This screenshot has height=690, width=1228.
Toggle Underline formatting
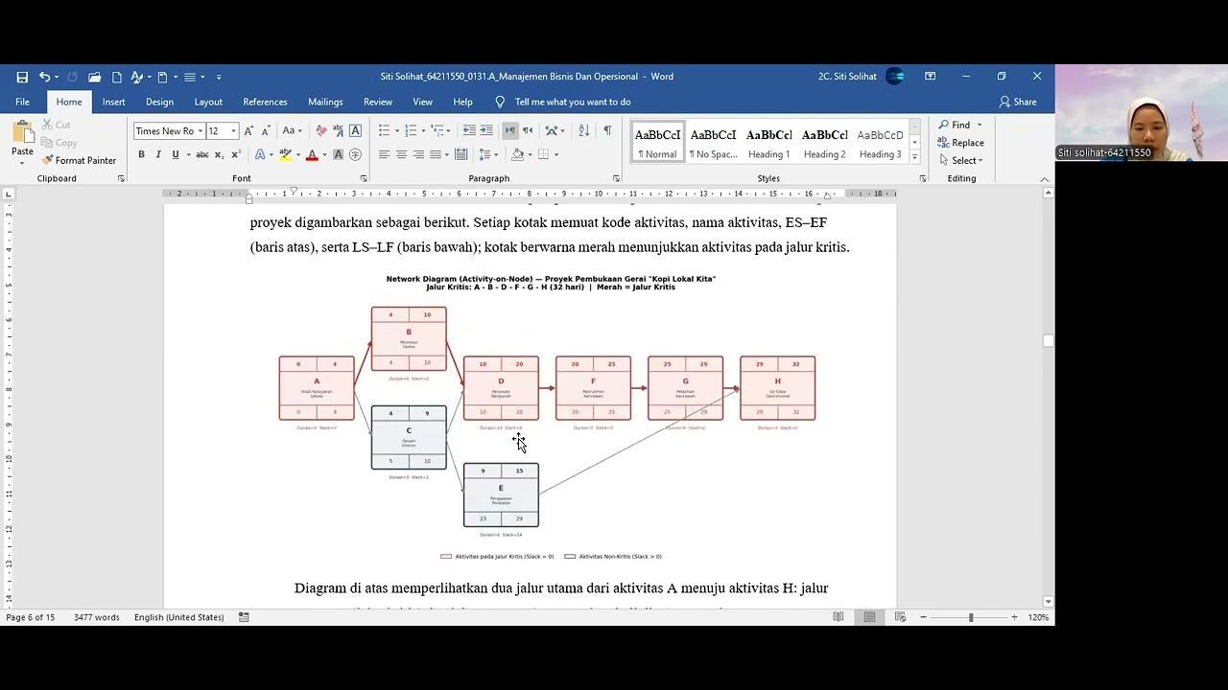click(175, 154)
